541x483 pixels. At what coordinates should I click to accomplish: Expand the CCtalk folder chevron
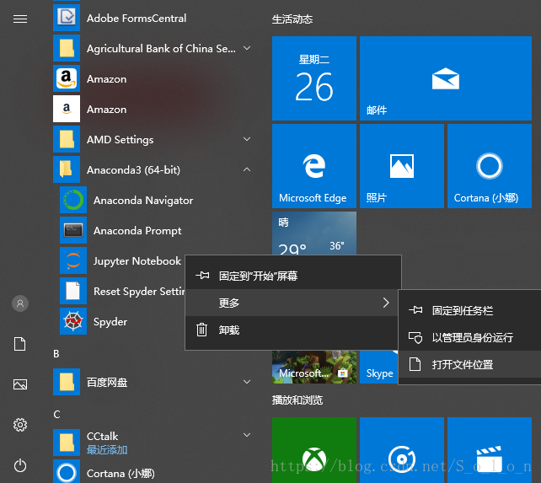247,435
